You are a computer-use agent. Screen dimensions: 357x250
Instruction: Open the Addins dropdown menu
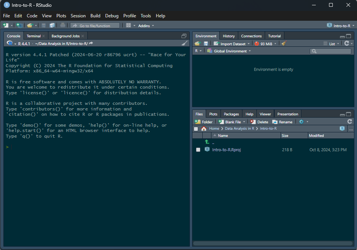pyautogui.click(x=146, y=26)
